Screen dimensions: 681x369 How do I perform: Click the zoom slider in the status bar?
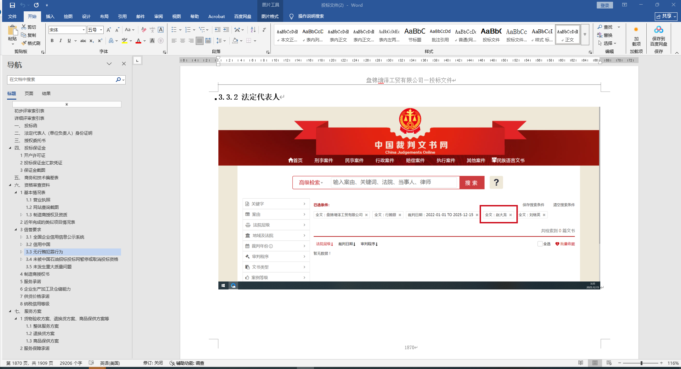(641, 363)
